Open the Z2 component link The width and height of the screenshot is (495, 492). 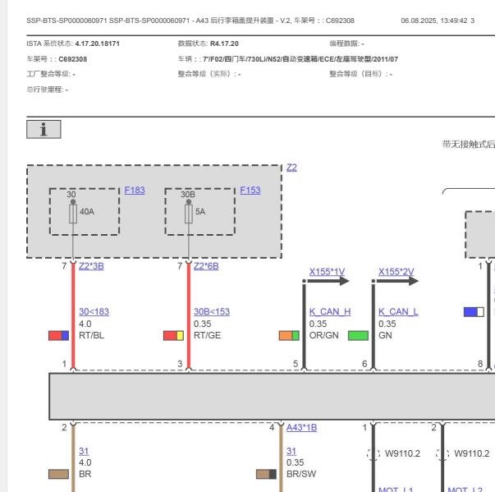pyautogui.click(x=291, y=168)
